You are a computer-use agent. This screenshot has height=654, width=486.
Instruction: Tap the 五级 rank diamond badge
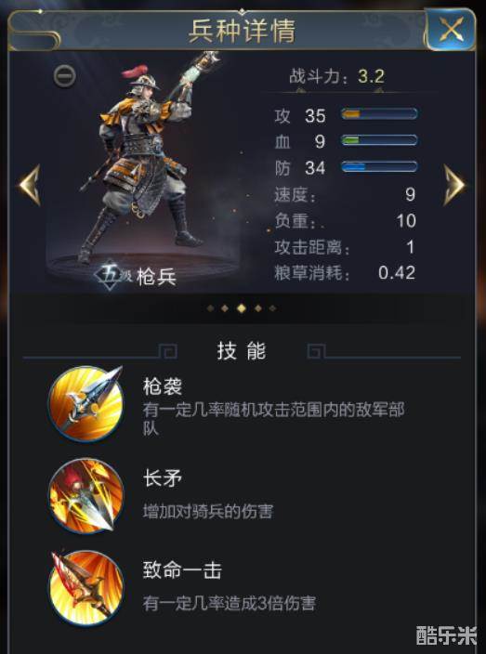110,275
